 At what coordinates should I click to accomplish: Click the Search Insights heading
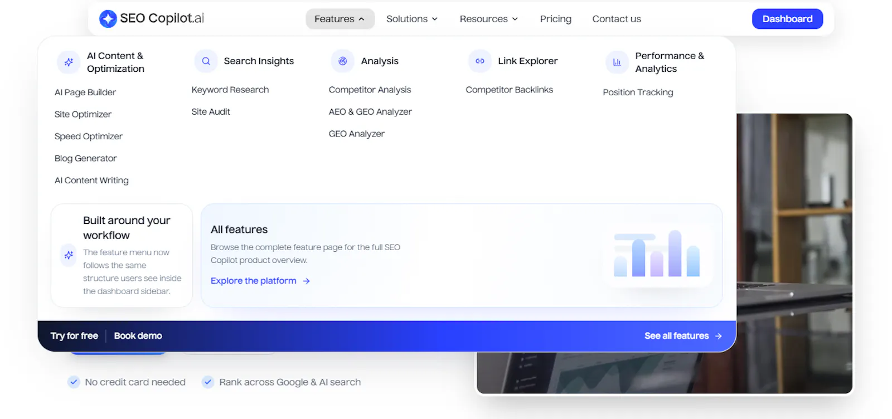(x=259, y=61)
